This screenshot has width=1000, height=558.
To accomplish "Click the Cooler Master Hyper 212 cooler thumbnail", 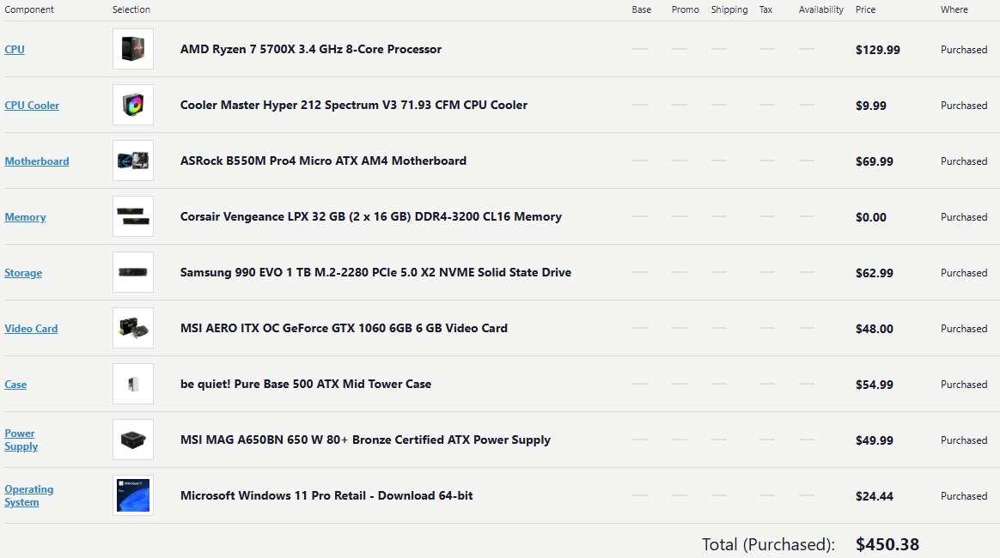I will pyautogui.click(x=133, y=105).
